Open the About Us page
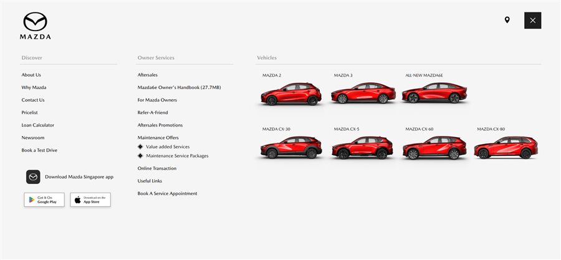This screenshot has height=260, width=561. click(31, 75)
